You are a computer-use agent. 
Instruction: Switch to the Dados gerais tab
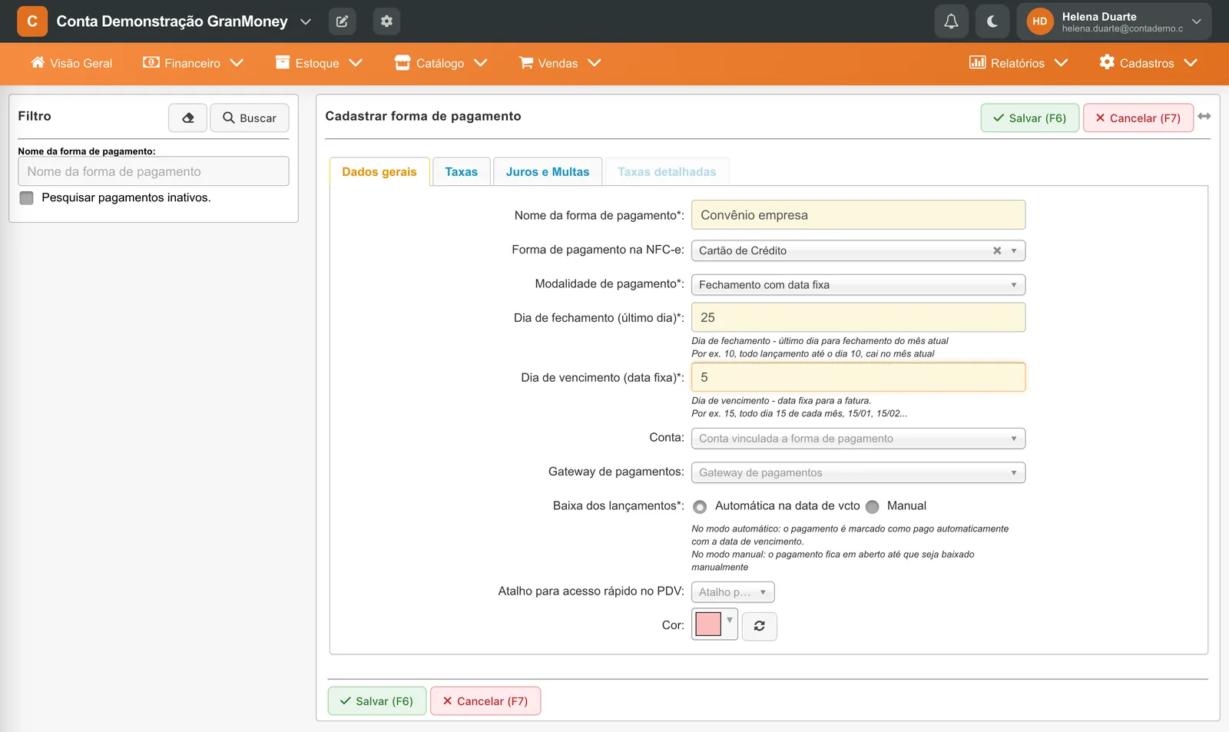click(379, 172)
